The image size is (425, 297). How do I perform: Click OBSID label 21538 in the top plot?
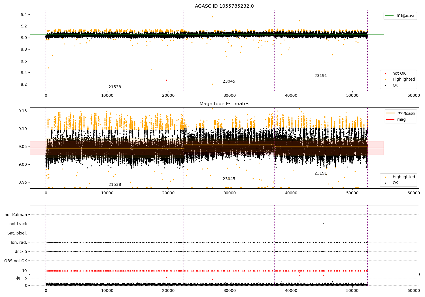point(115,87)
